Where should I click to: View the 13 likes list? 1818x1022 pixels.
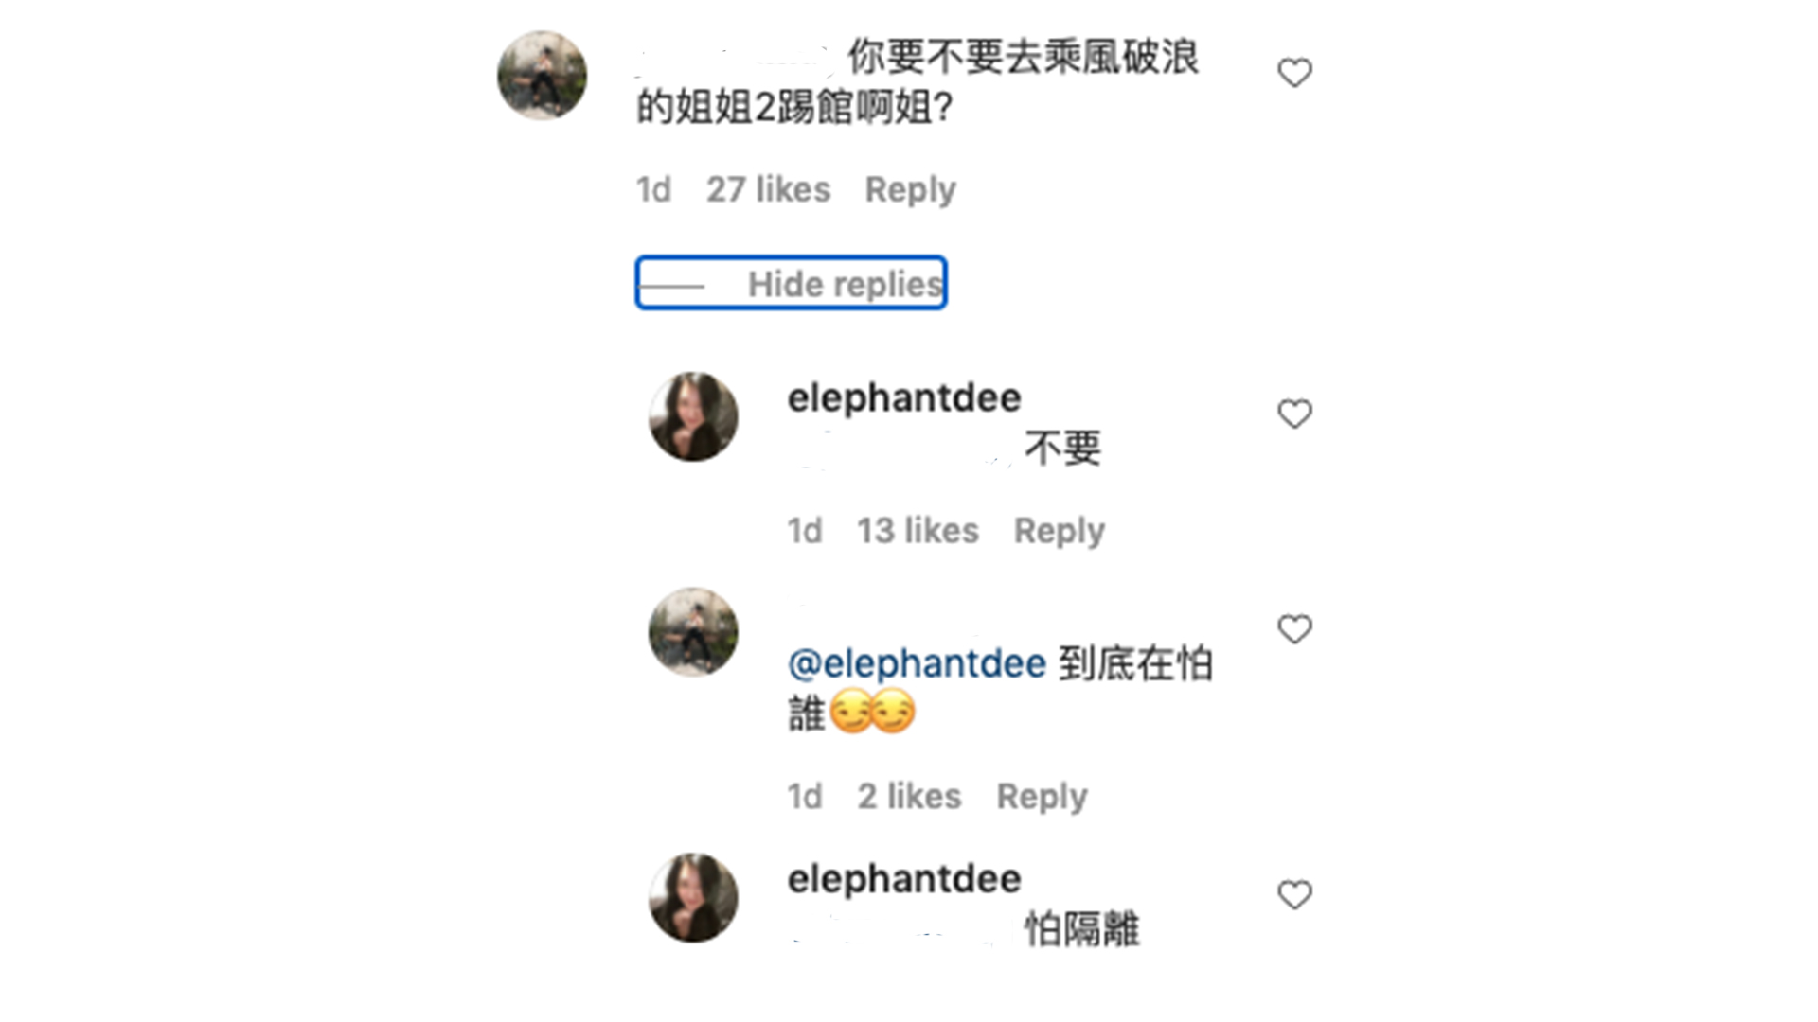[x=918, y=531]
